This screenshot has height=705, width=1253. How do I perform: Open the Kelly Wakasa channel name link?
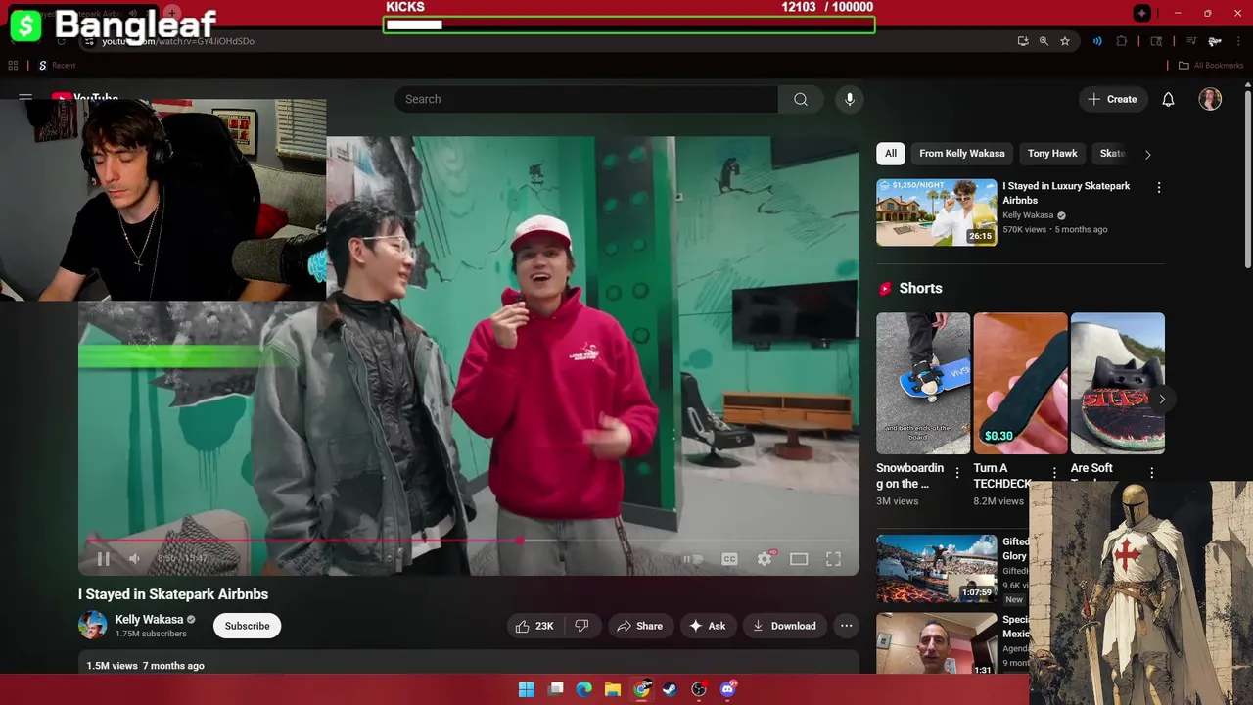[x=149, y=619]
